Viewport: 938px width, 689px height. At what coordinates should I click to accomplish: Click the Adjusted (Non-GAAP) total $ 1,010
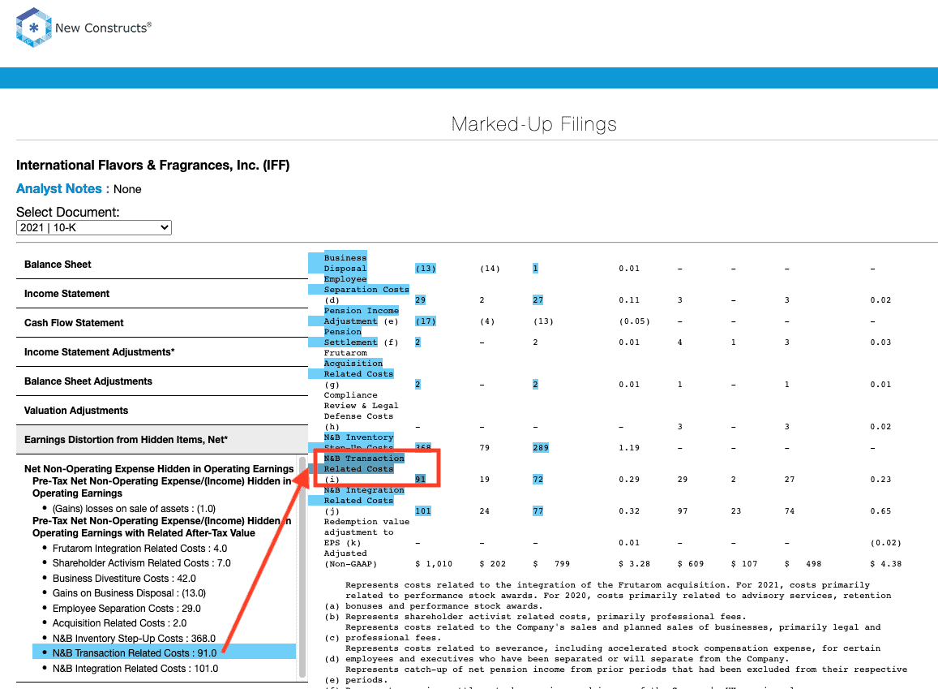[434, 564]
